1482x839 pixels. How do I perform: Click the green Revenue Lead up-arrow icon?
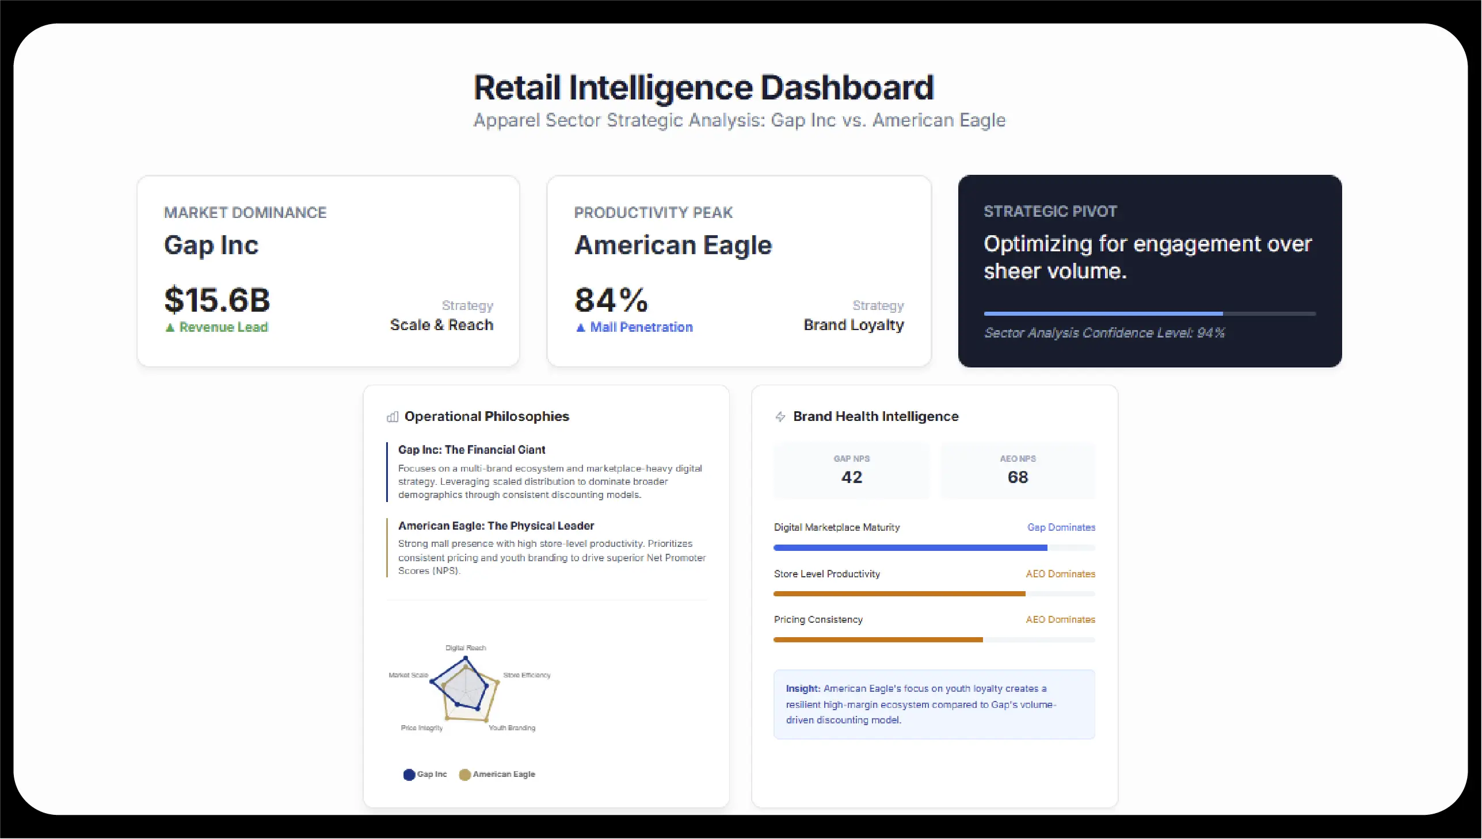coord(170,327)
